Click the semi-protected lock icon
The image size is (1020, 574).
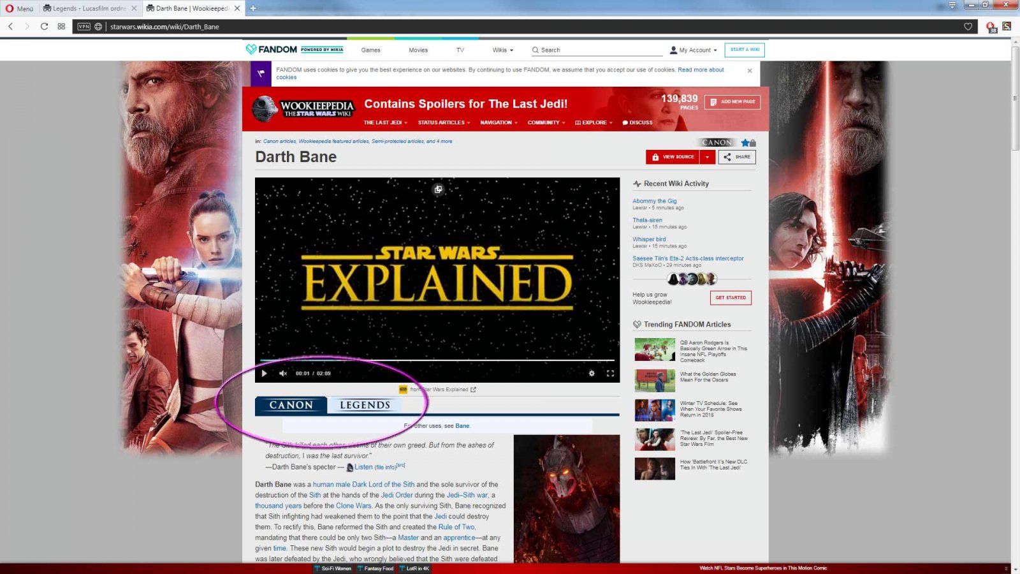coord(753,143)
